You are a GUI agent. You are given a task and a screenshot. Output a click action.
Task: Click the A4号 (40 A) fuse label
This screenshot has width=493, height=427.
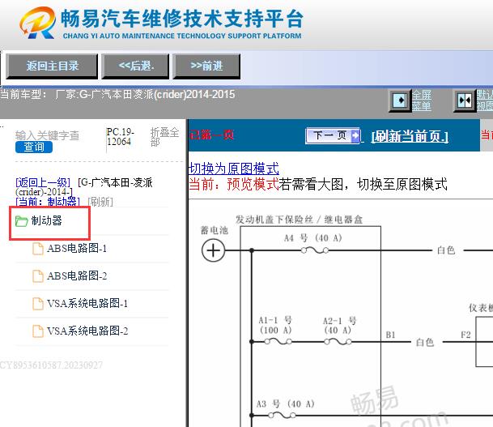tap(312, 238)
